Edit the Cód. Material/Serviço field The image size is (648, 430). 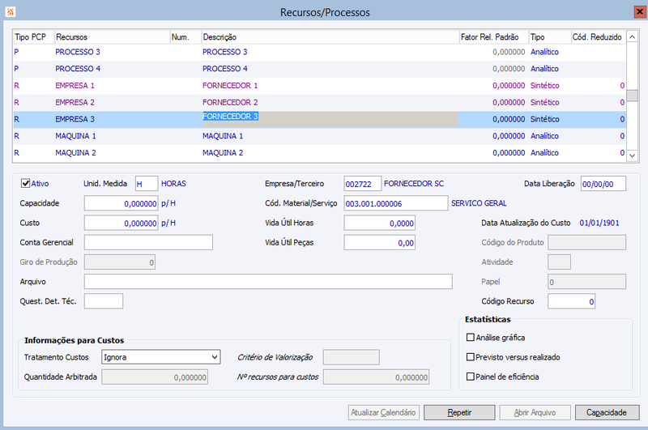pyautogui.click(x=395, y=203)
